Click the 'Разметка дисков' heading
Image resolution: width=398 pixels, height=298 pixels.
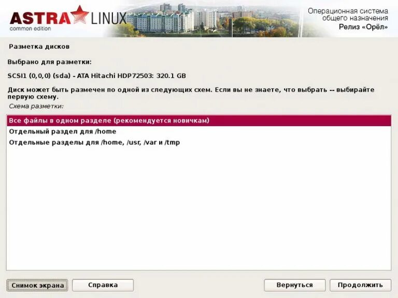coord(39,47)
